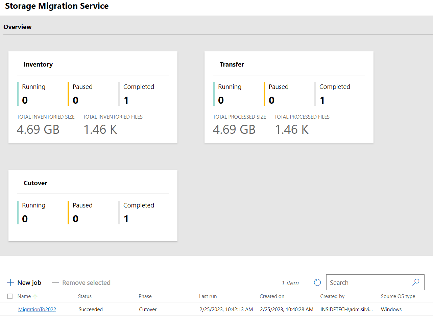
Task: Select the Cutover phase cell of MigrationTo2022
Action: click(x=148, y=309)
